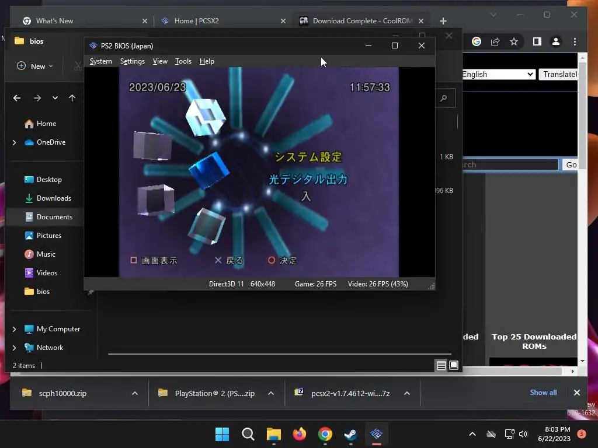Open Home in Explorer sidebar

[x=40, y=124]
